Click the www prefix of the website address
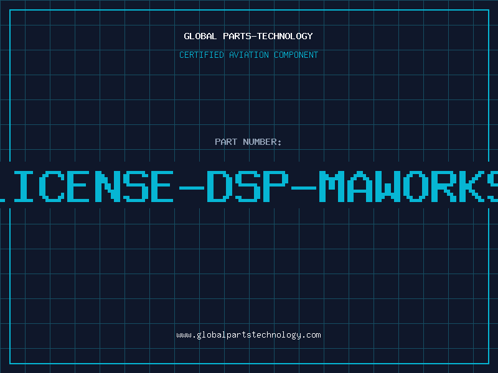This screenshot has width=498, height=373. pyautogui.click(x=184, y=336)
